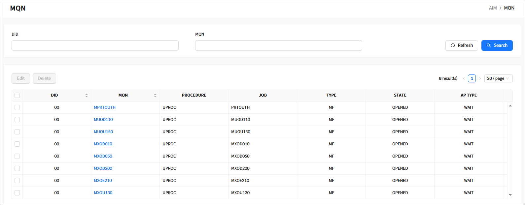Click the DID column sort arrows
Viewport: 525px width, 205px height.
pyautogui.click(x=87, y=95)
